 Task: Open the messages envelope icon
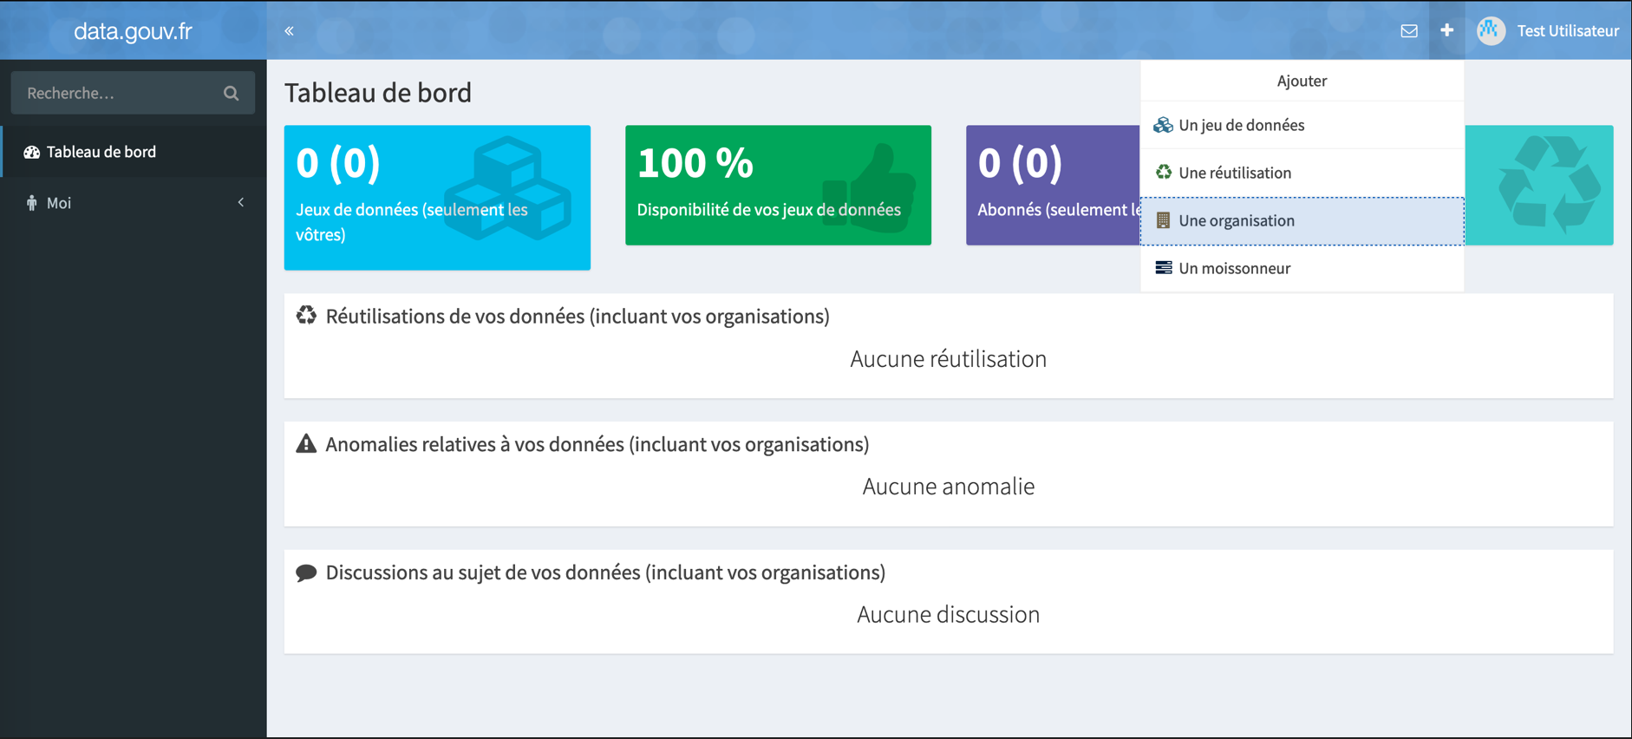coord(1409,31)
